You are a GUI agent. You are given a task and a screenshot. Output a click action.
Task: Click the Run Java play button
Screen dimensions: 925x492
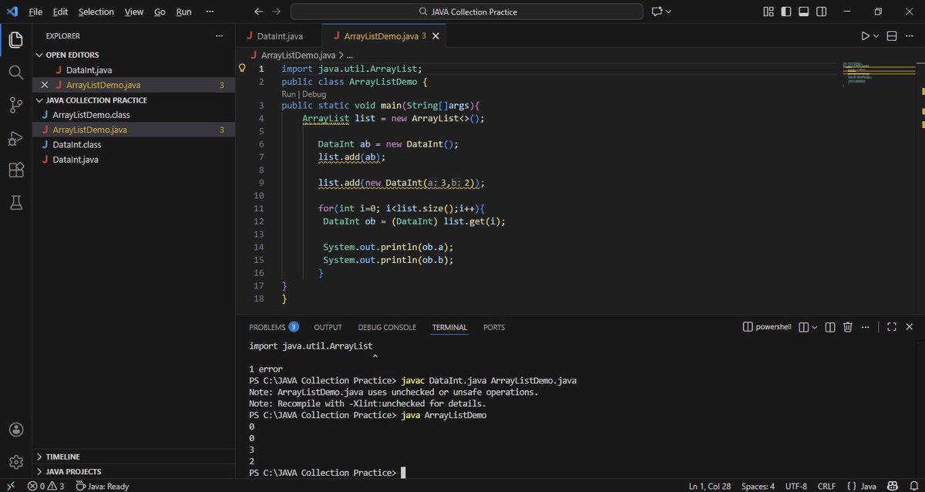point(865,36)
